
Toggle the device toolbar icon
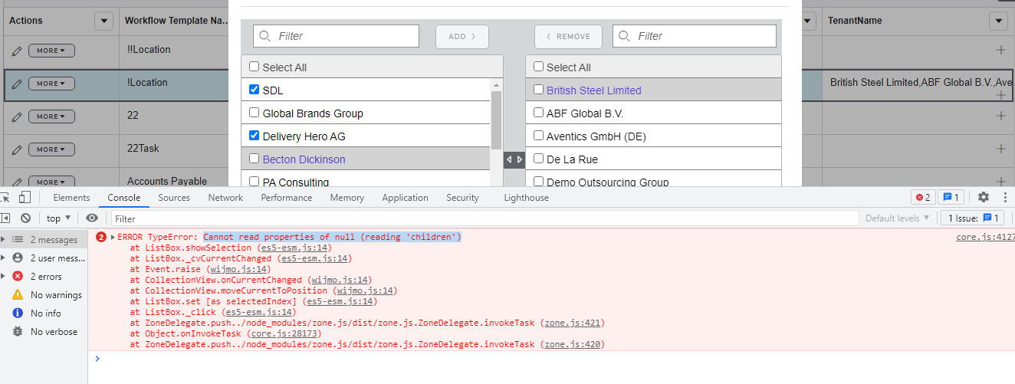[25, 198]
